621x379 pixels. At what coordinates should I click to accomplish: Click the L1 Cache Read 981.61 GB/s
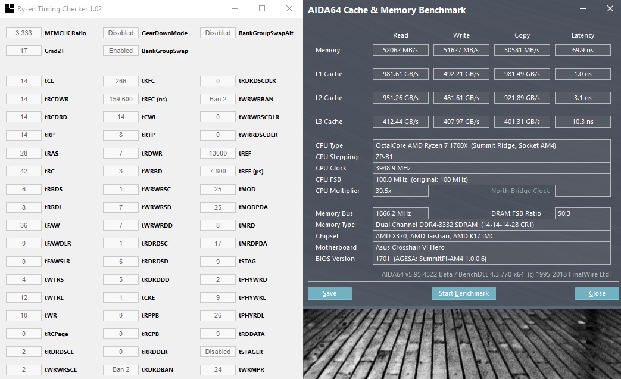[400, 74]
